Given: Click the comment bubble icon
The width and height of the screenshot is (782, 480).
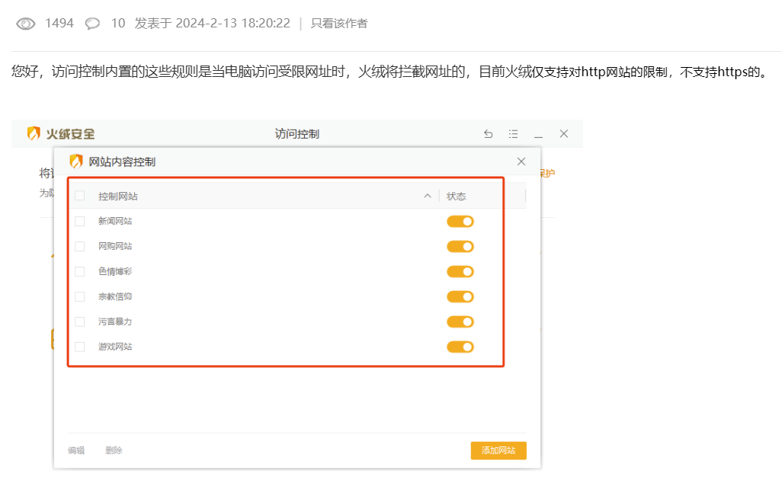Looking at the screenshot, I should point(92,24).
